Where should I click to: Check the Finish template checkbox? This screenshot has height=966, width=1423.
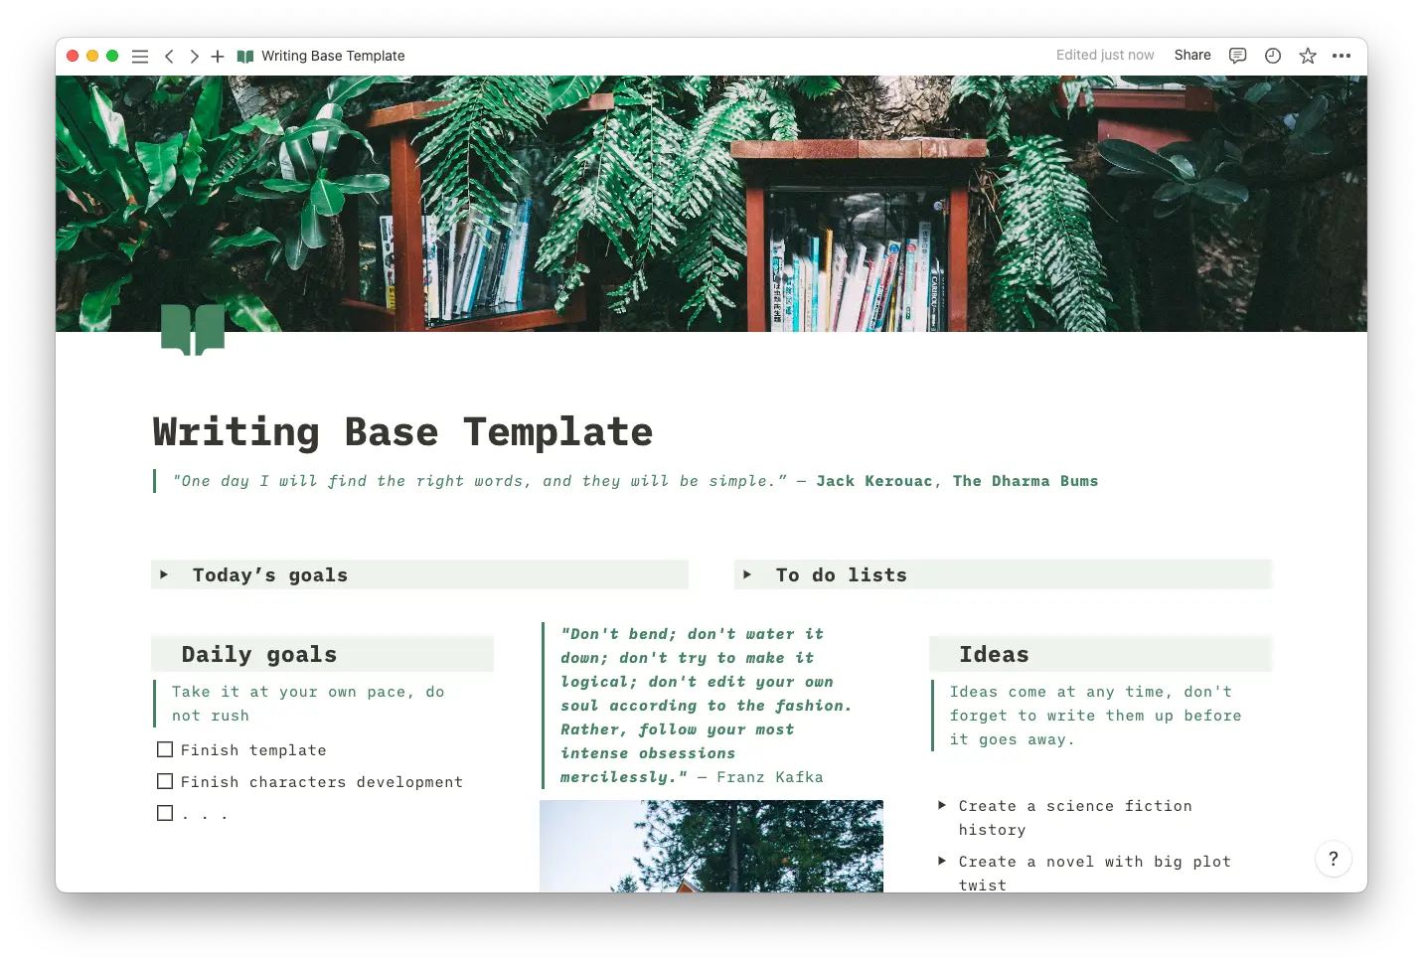(x=165, y=749)
